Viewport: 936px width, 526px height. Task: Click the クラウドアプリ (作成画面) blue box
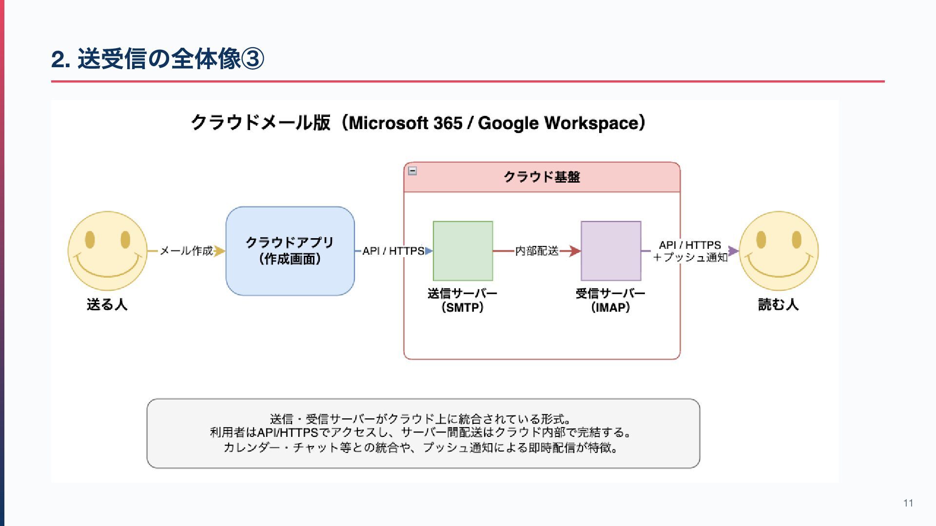tap(290, 251)
